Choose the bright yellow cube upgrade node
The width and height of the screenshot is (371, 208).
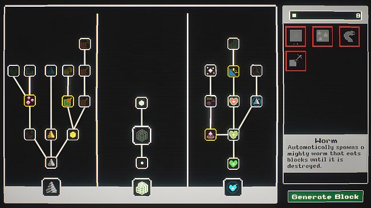coord(73,135)
